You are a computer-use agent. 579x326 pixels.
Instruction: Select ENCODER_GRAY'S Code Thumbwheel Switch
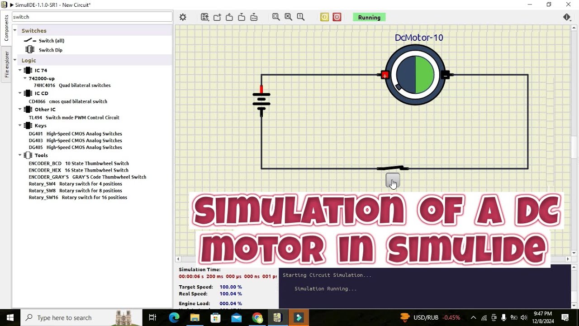[x=87, y=177]
